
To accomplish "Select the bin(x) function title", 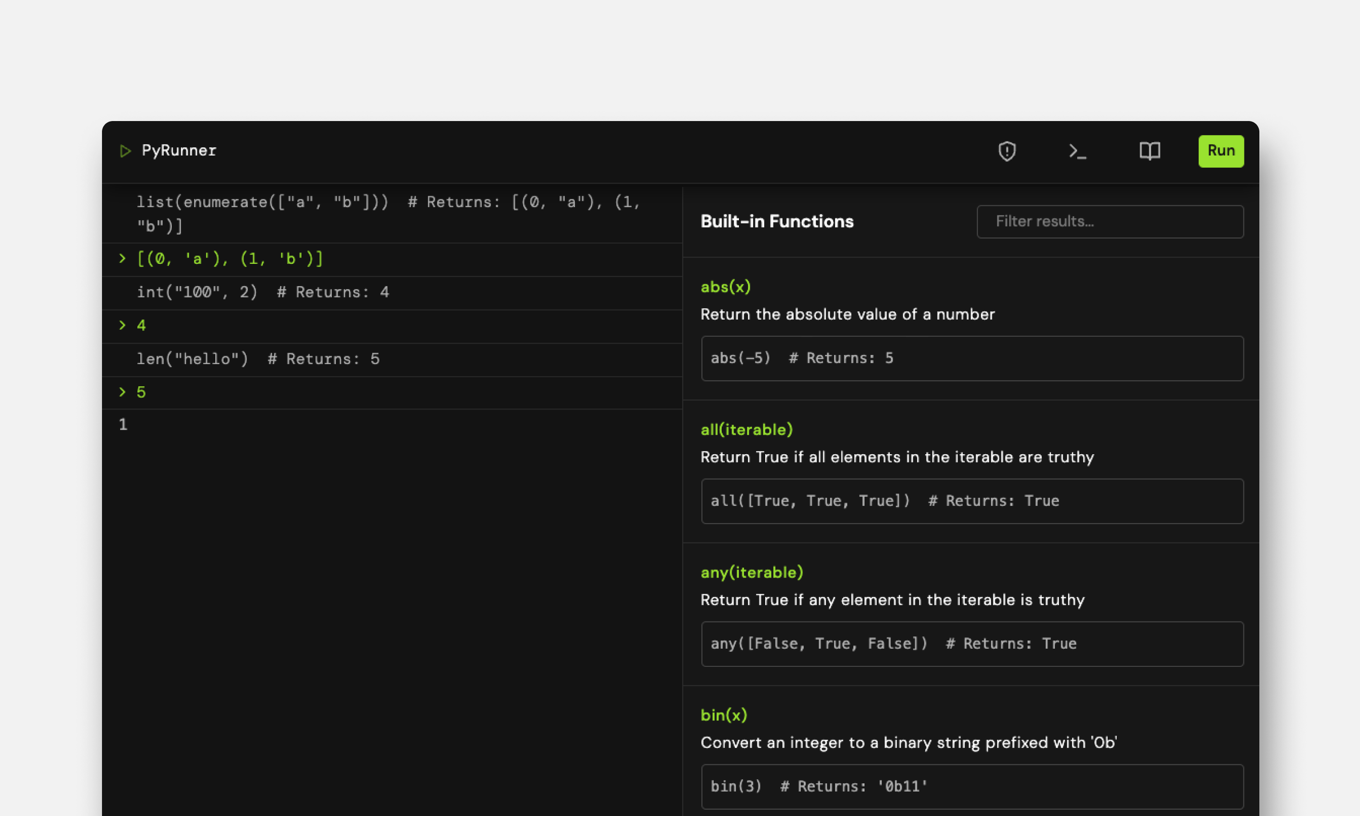I will [x=724, y=715].
